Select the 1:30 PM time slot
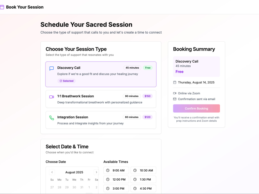Viewport: 259px width, 194px height. coord(143,179)
